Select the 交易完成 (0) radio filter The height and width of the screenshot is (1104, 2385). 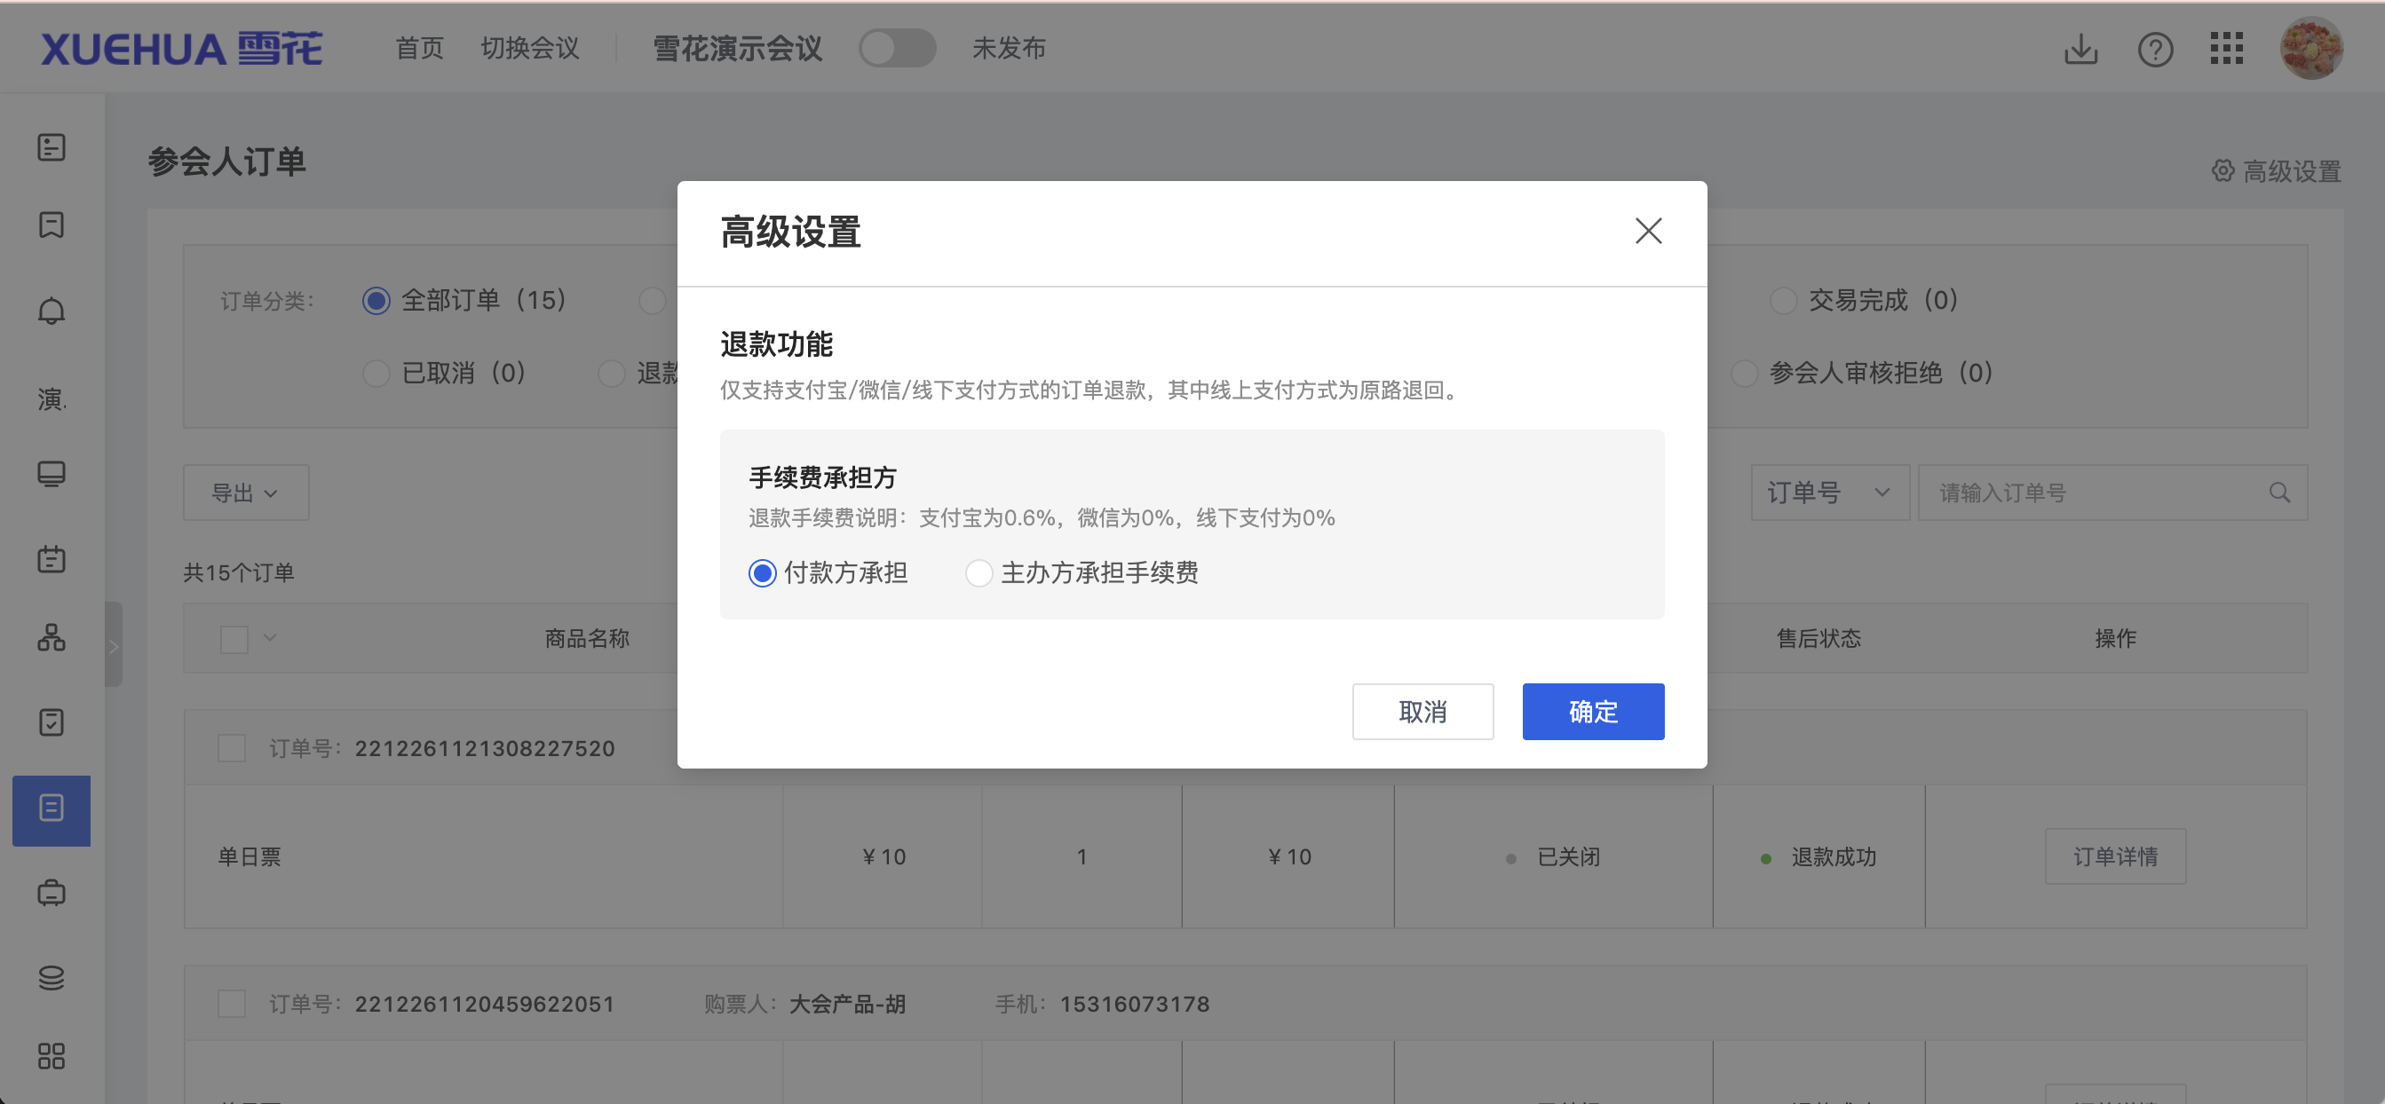coord(1864,300)
